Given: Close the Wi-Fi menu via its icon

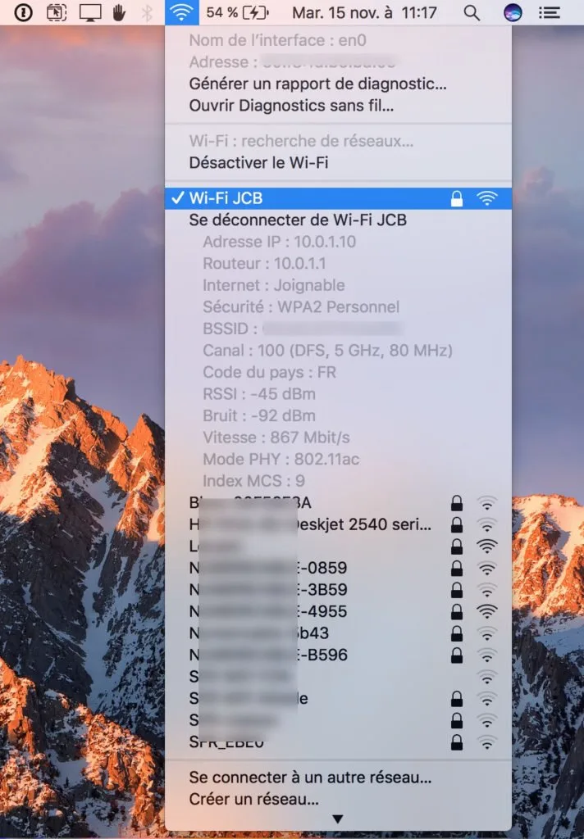Looking at the screenshot, I should (x=181, y=11).
